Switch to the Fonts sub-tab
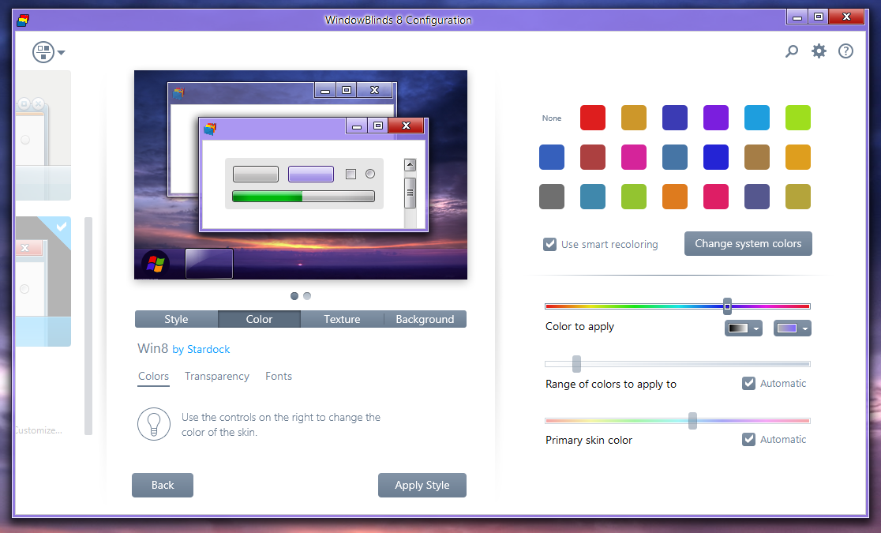This screenshot has height=533, width=881. coord(279,376)
